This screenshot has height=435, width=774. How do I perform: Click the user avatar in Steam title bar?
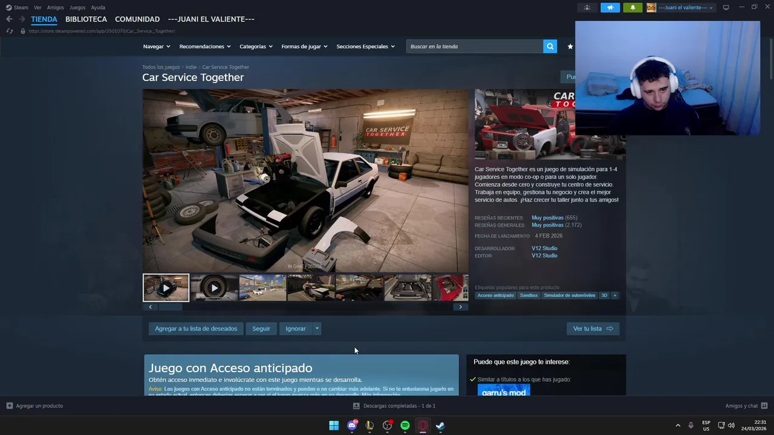[x=651, y=8]
